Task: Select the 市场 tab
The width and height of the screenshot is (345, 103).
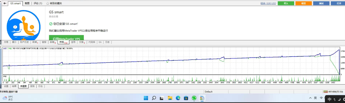Action: (x=63, y=42)
